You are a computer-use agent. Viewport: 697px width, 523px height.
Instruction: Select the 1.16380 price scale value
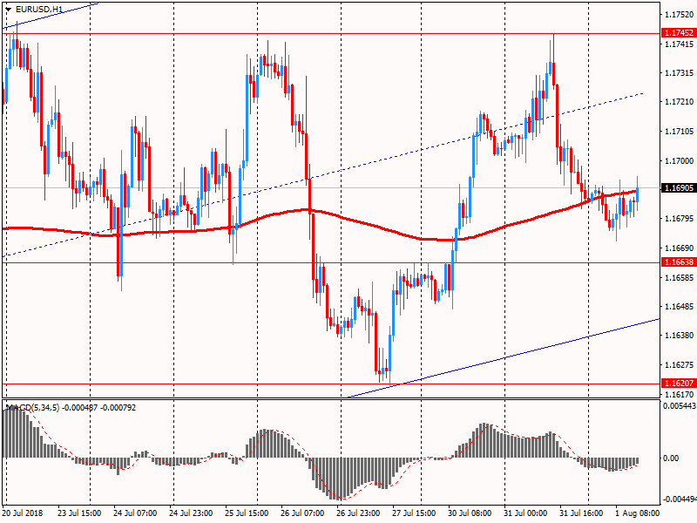click(680, 336)
